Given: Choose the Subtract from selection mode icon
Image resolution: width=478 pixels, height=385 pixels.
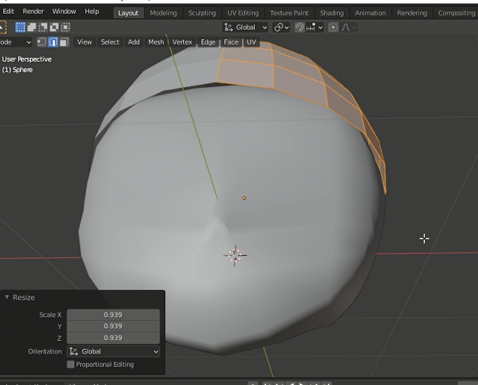Looking at the screenshot, I should pyautogui.click(x=43, y=27).
